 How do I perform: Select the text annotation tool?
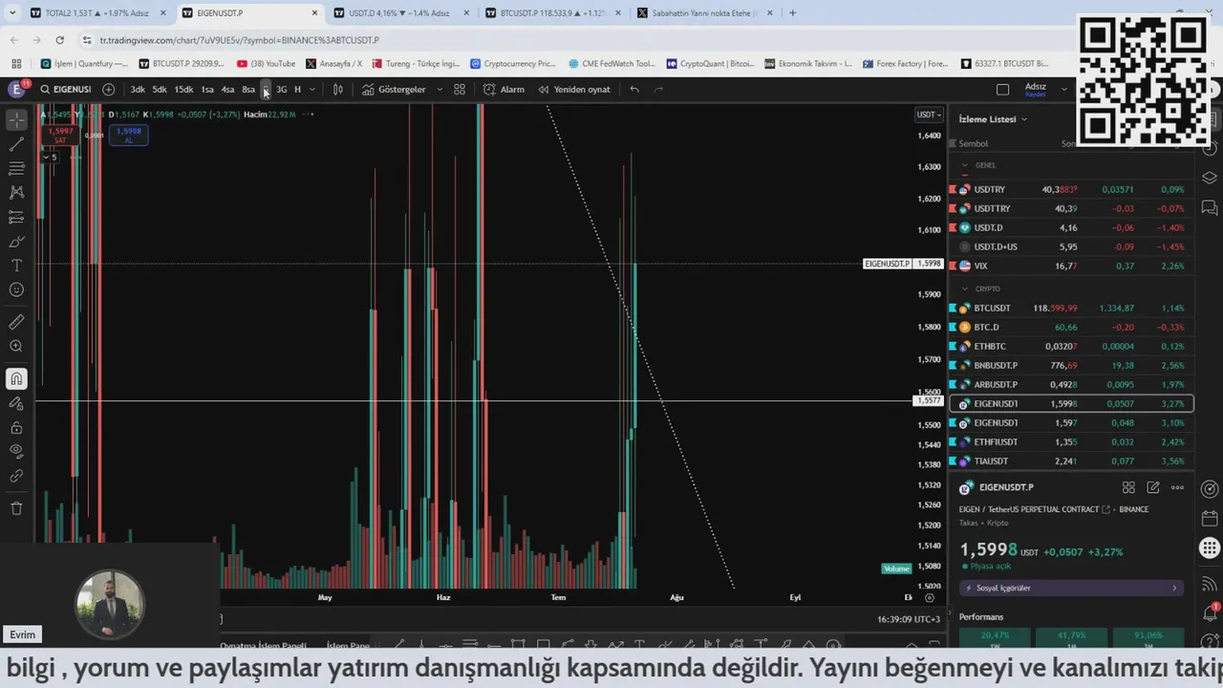coord(16,266)
